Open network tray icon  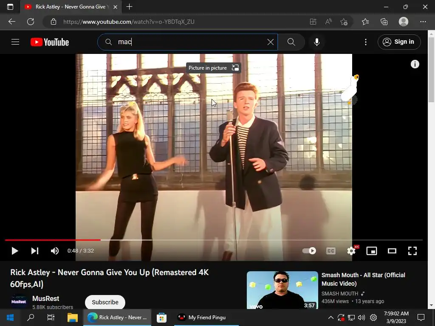tap(351, 318)
